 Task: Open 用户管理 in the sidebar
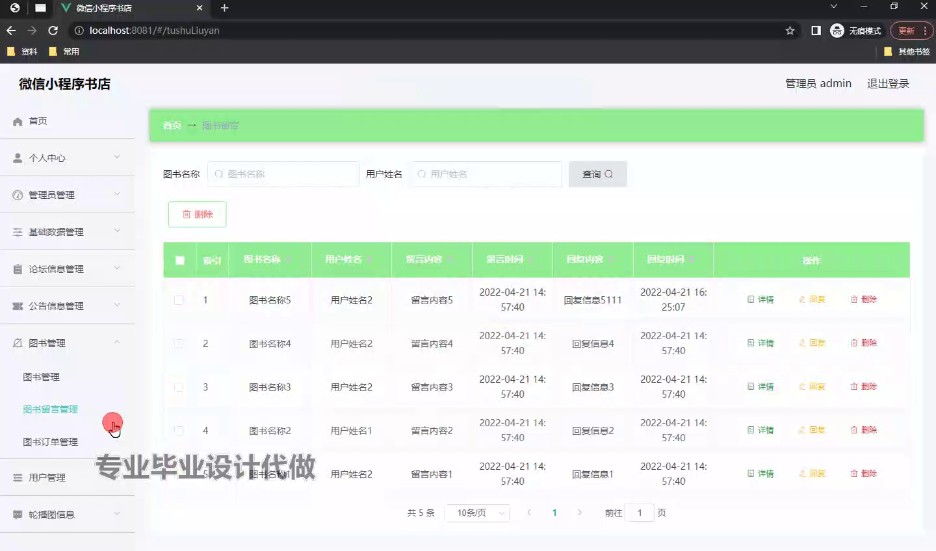tap(47, 478)
